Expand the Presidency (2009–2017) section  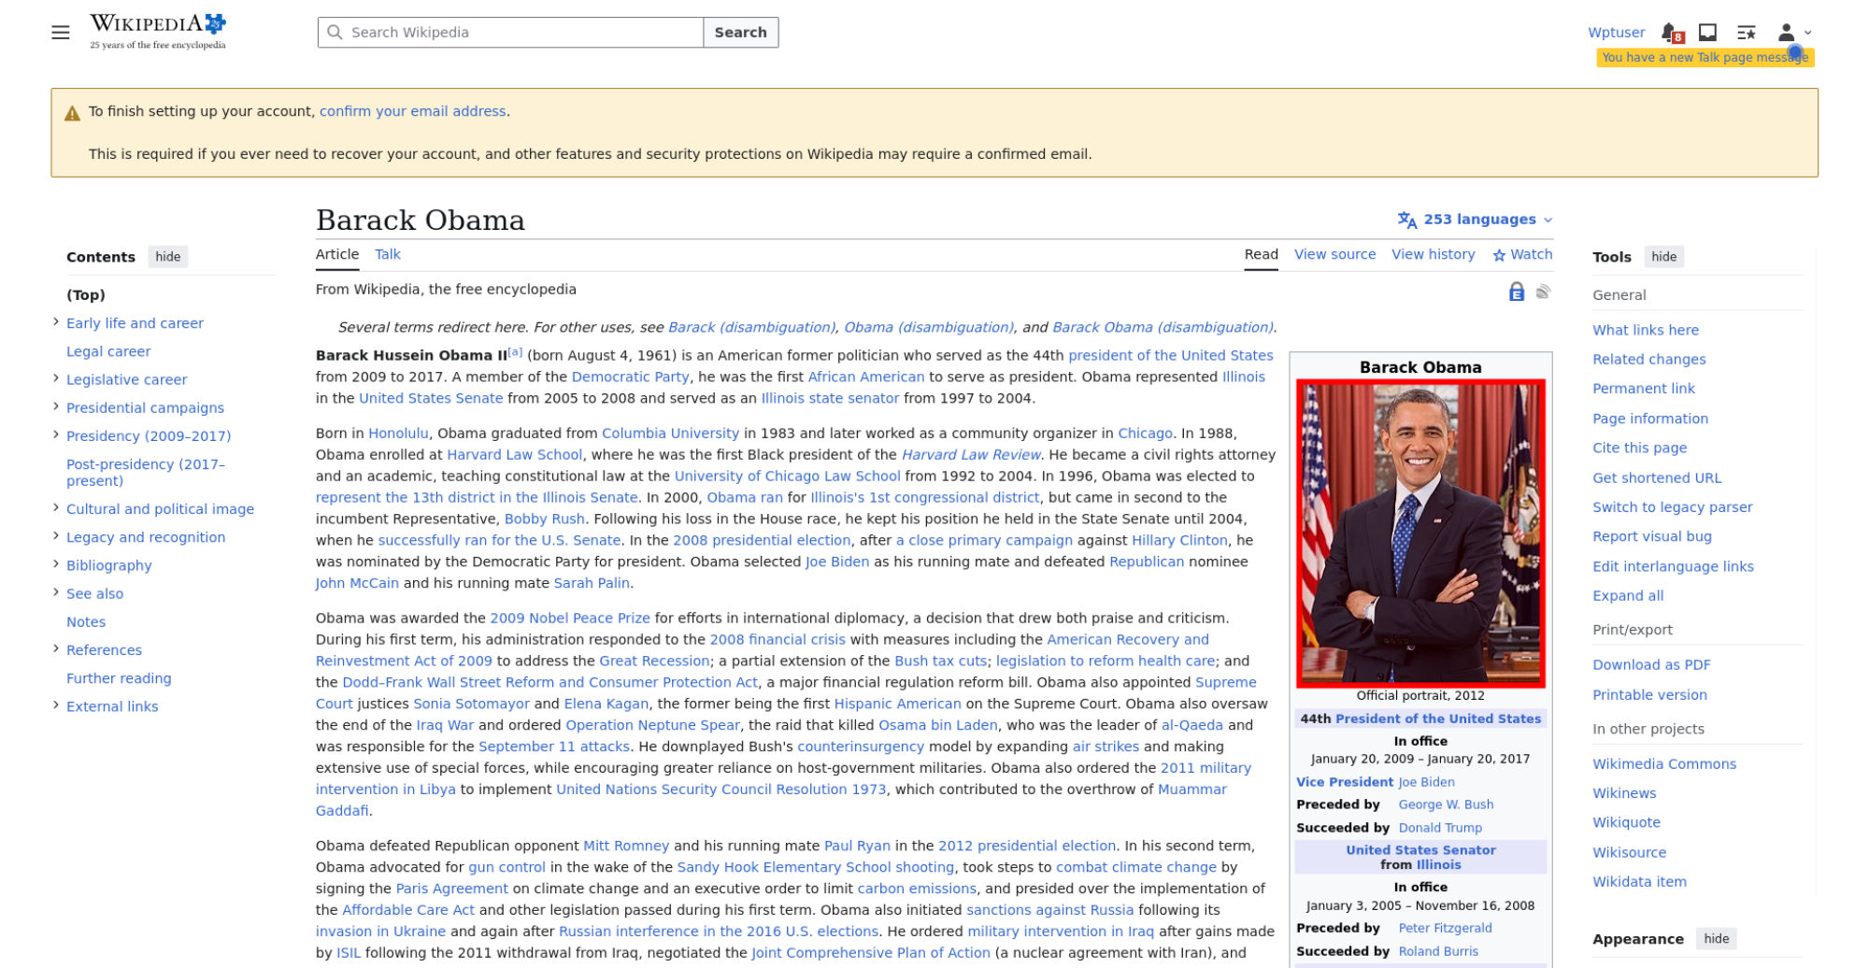point(56,434)
